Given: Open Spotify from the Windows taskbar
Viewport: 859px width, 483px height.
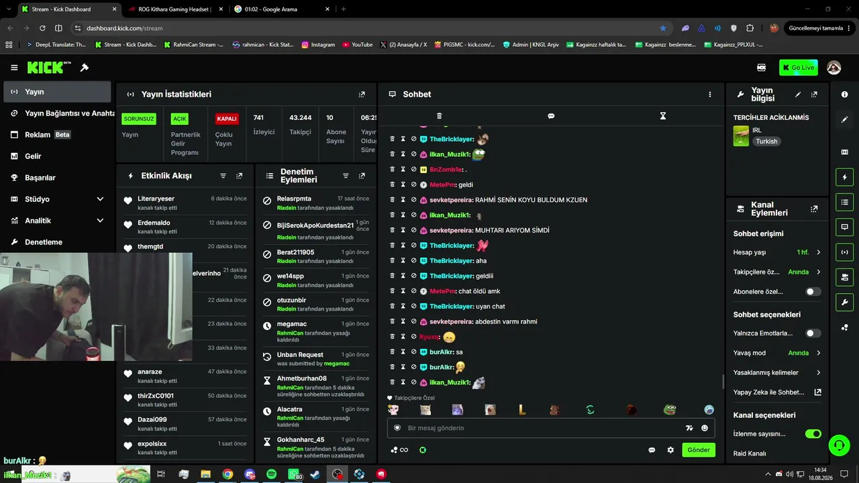Looking at the screenshot, I should (271, 474).
